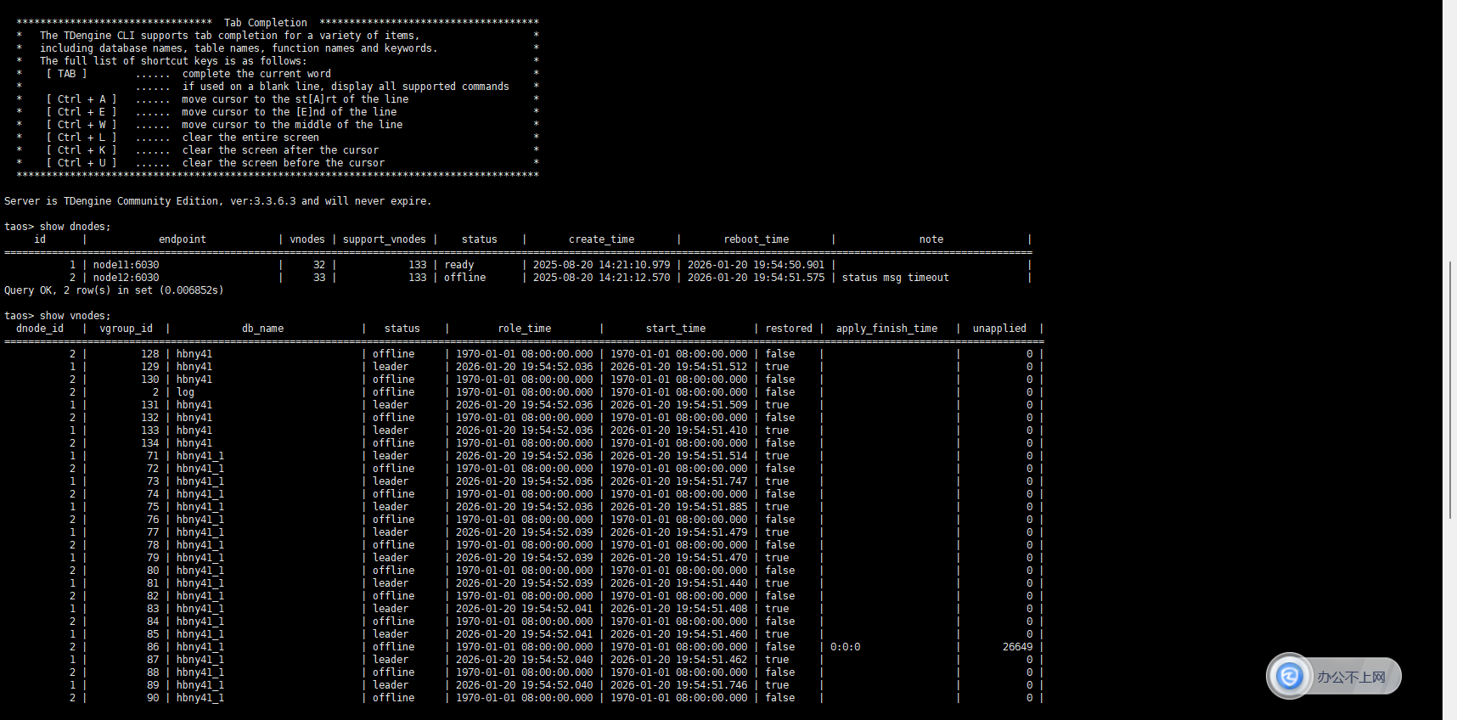Screen dimensions: 1457x720
Task: Click the unapplied value 26649
Action: click(1017, 647)
